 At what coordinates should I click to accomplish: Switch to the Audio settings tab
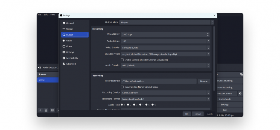pyautogui.click(x=75, y=41)
